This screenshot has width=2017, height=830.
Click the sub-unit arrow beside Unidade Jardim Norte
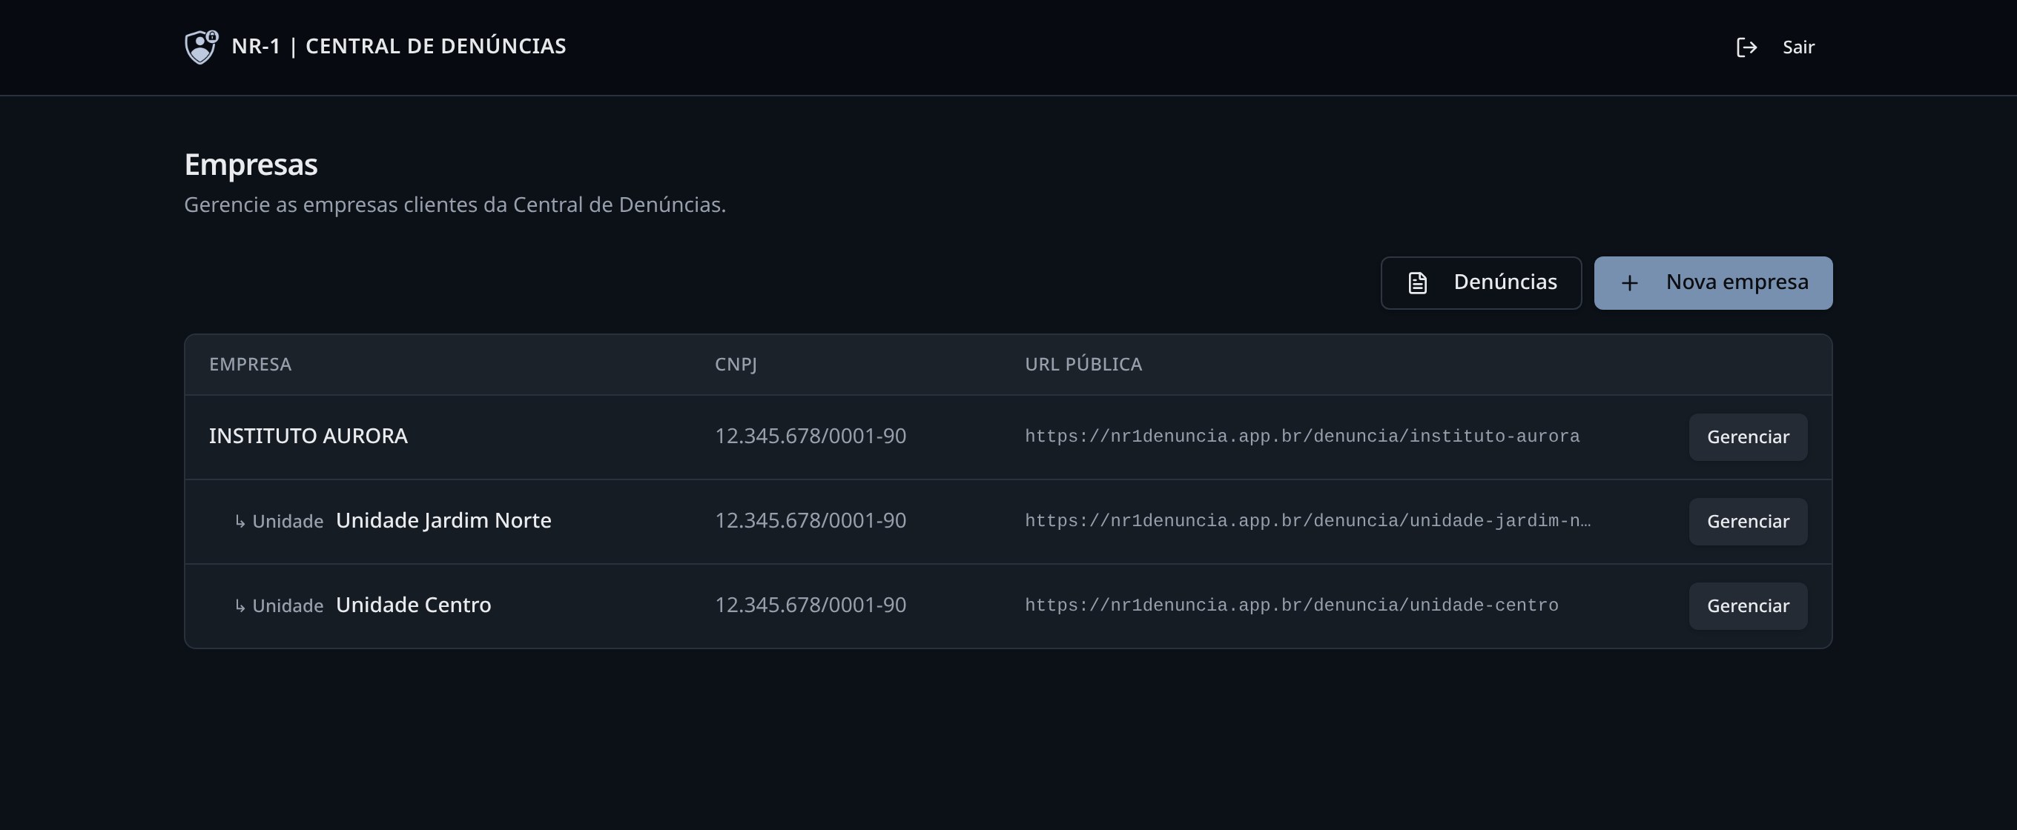point(240,522)
